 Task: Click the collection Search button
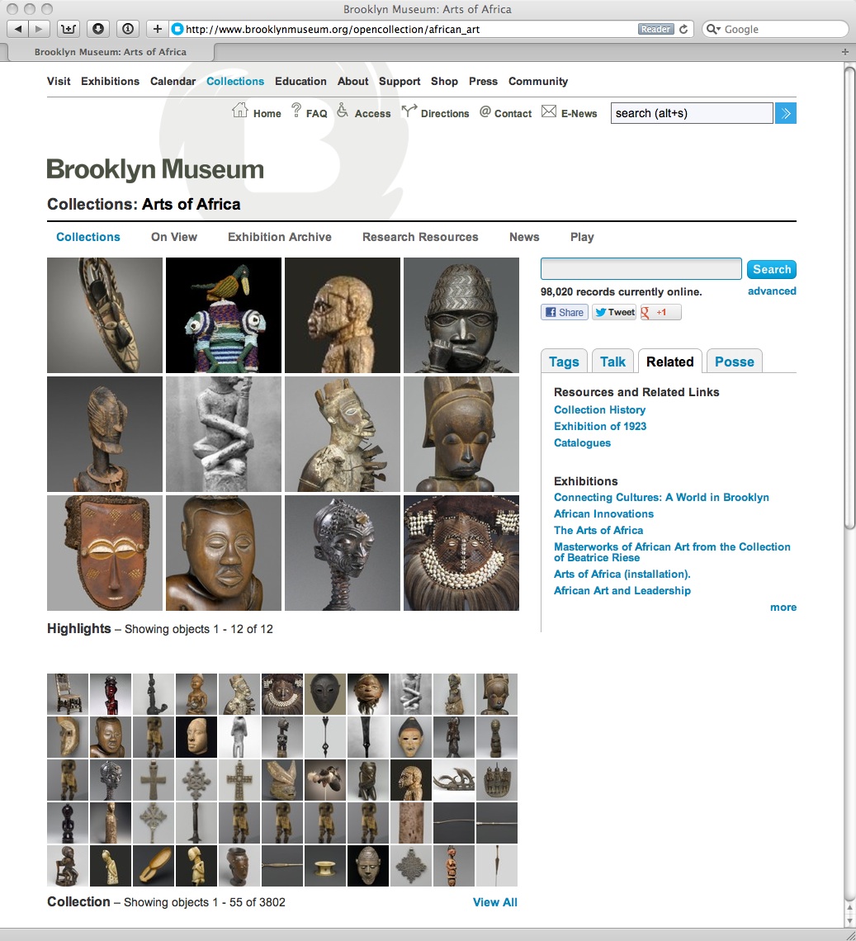[x=771, y=269]
